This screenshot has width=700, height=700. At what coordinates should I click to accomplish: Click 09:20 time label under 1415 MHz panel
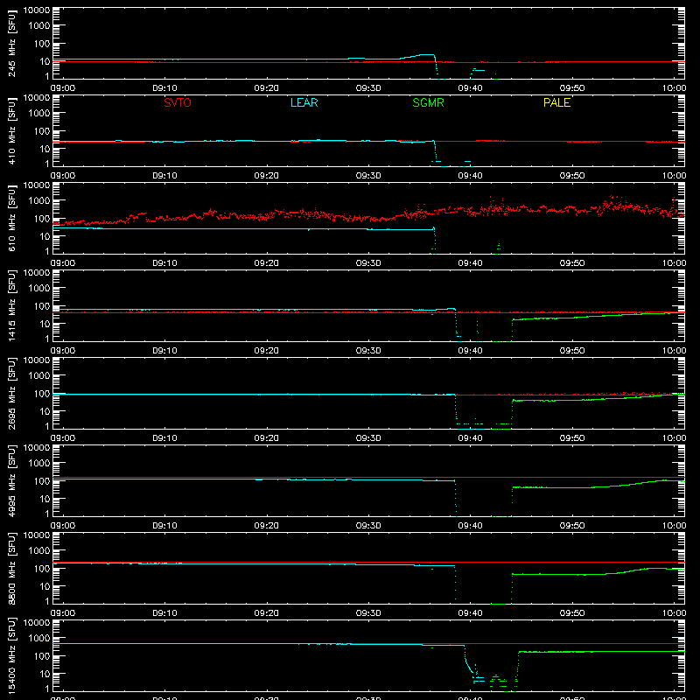(x=267, y=351)
